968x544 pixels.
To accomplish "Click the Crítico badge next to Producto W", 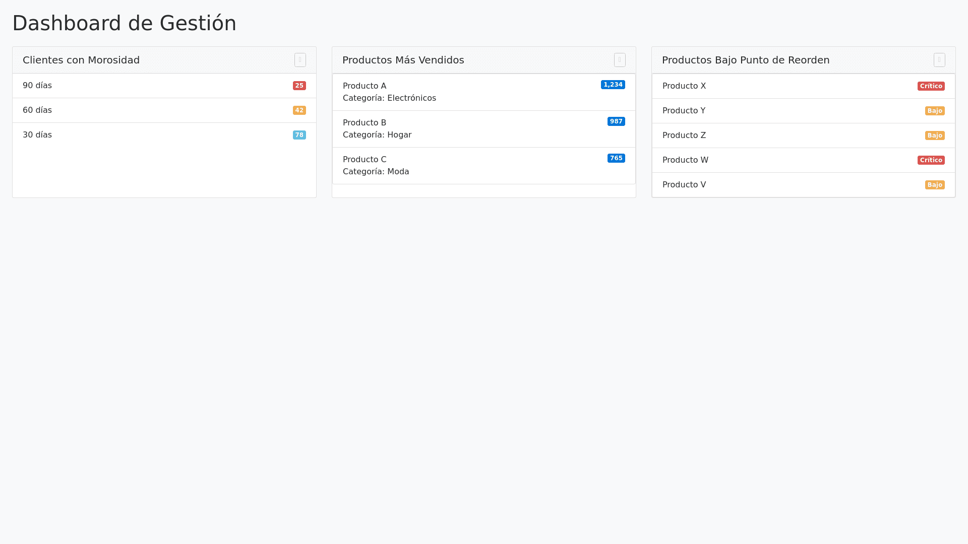I will coord(931,160).
